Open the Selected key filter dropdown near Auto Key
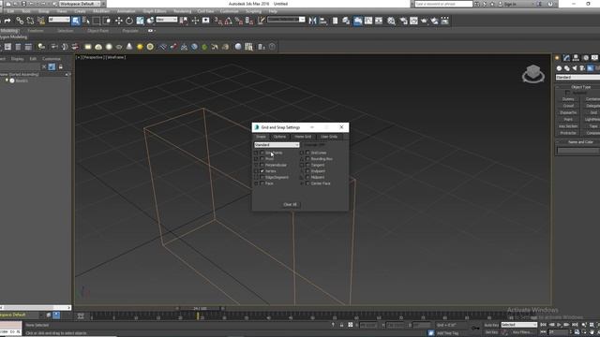 518,325
